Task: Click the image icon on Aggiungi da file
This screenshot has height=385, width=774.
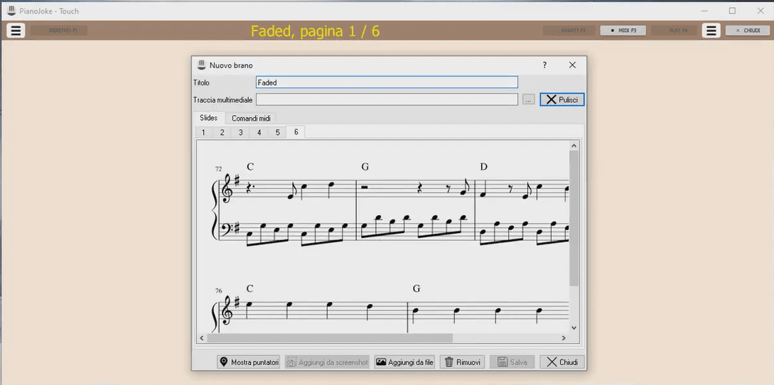Action: tap(381, 362)
